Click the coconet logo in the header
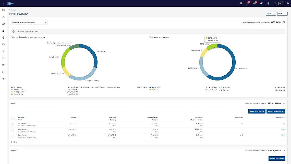The height and width of the screenshot is (164, 291). pos(11,3)
